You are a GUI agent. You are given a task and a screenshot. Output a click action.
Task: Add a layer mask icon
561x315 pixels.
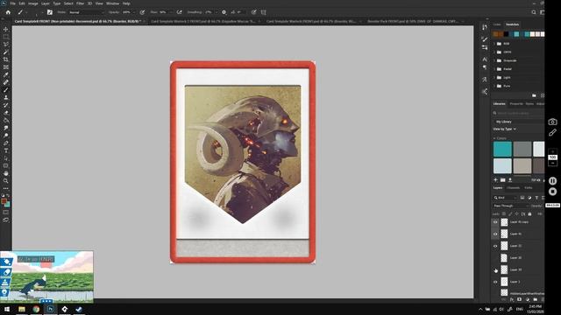[x=520, y=299]
